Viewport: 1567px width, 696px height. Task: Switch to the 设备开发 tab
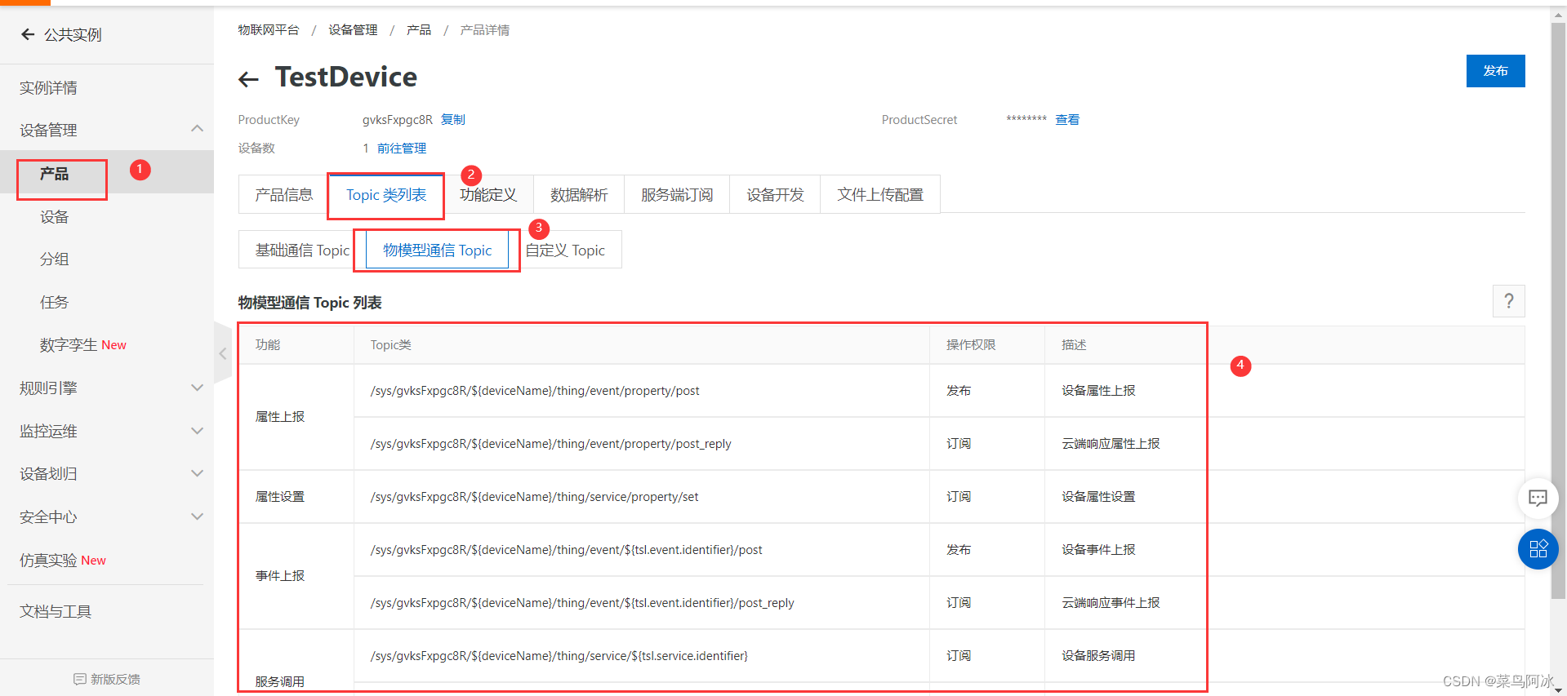coord(775,194)
